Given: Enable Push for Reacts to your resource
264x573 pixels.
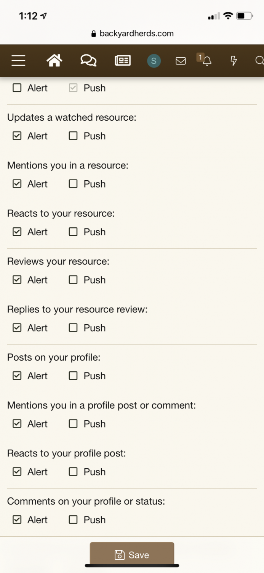Looking at the screenshot, I should tap(73, 232).
